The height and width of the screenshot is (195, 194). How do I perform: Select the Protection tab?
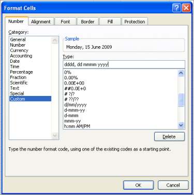tap(135, 22)
